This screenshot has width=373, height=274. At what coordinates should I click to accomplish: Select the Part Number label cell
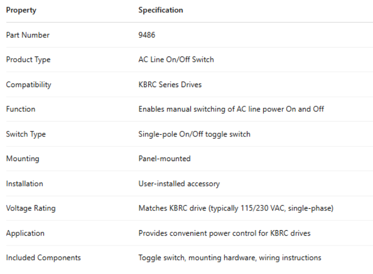click(x=27, y=35)
